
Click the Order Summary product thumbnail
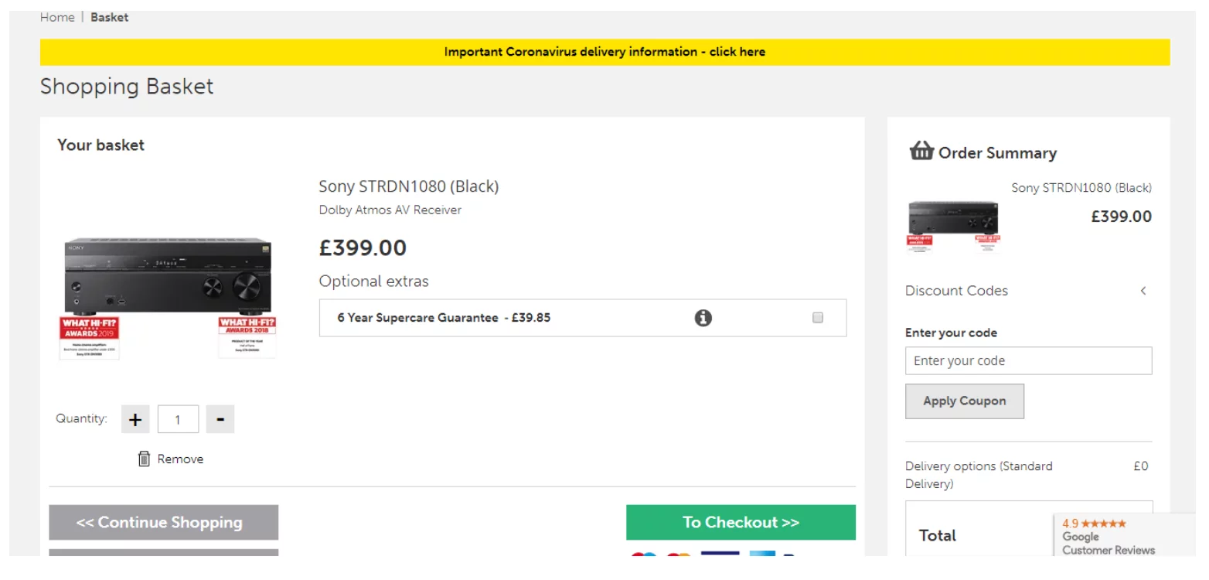pos(953,227)
